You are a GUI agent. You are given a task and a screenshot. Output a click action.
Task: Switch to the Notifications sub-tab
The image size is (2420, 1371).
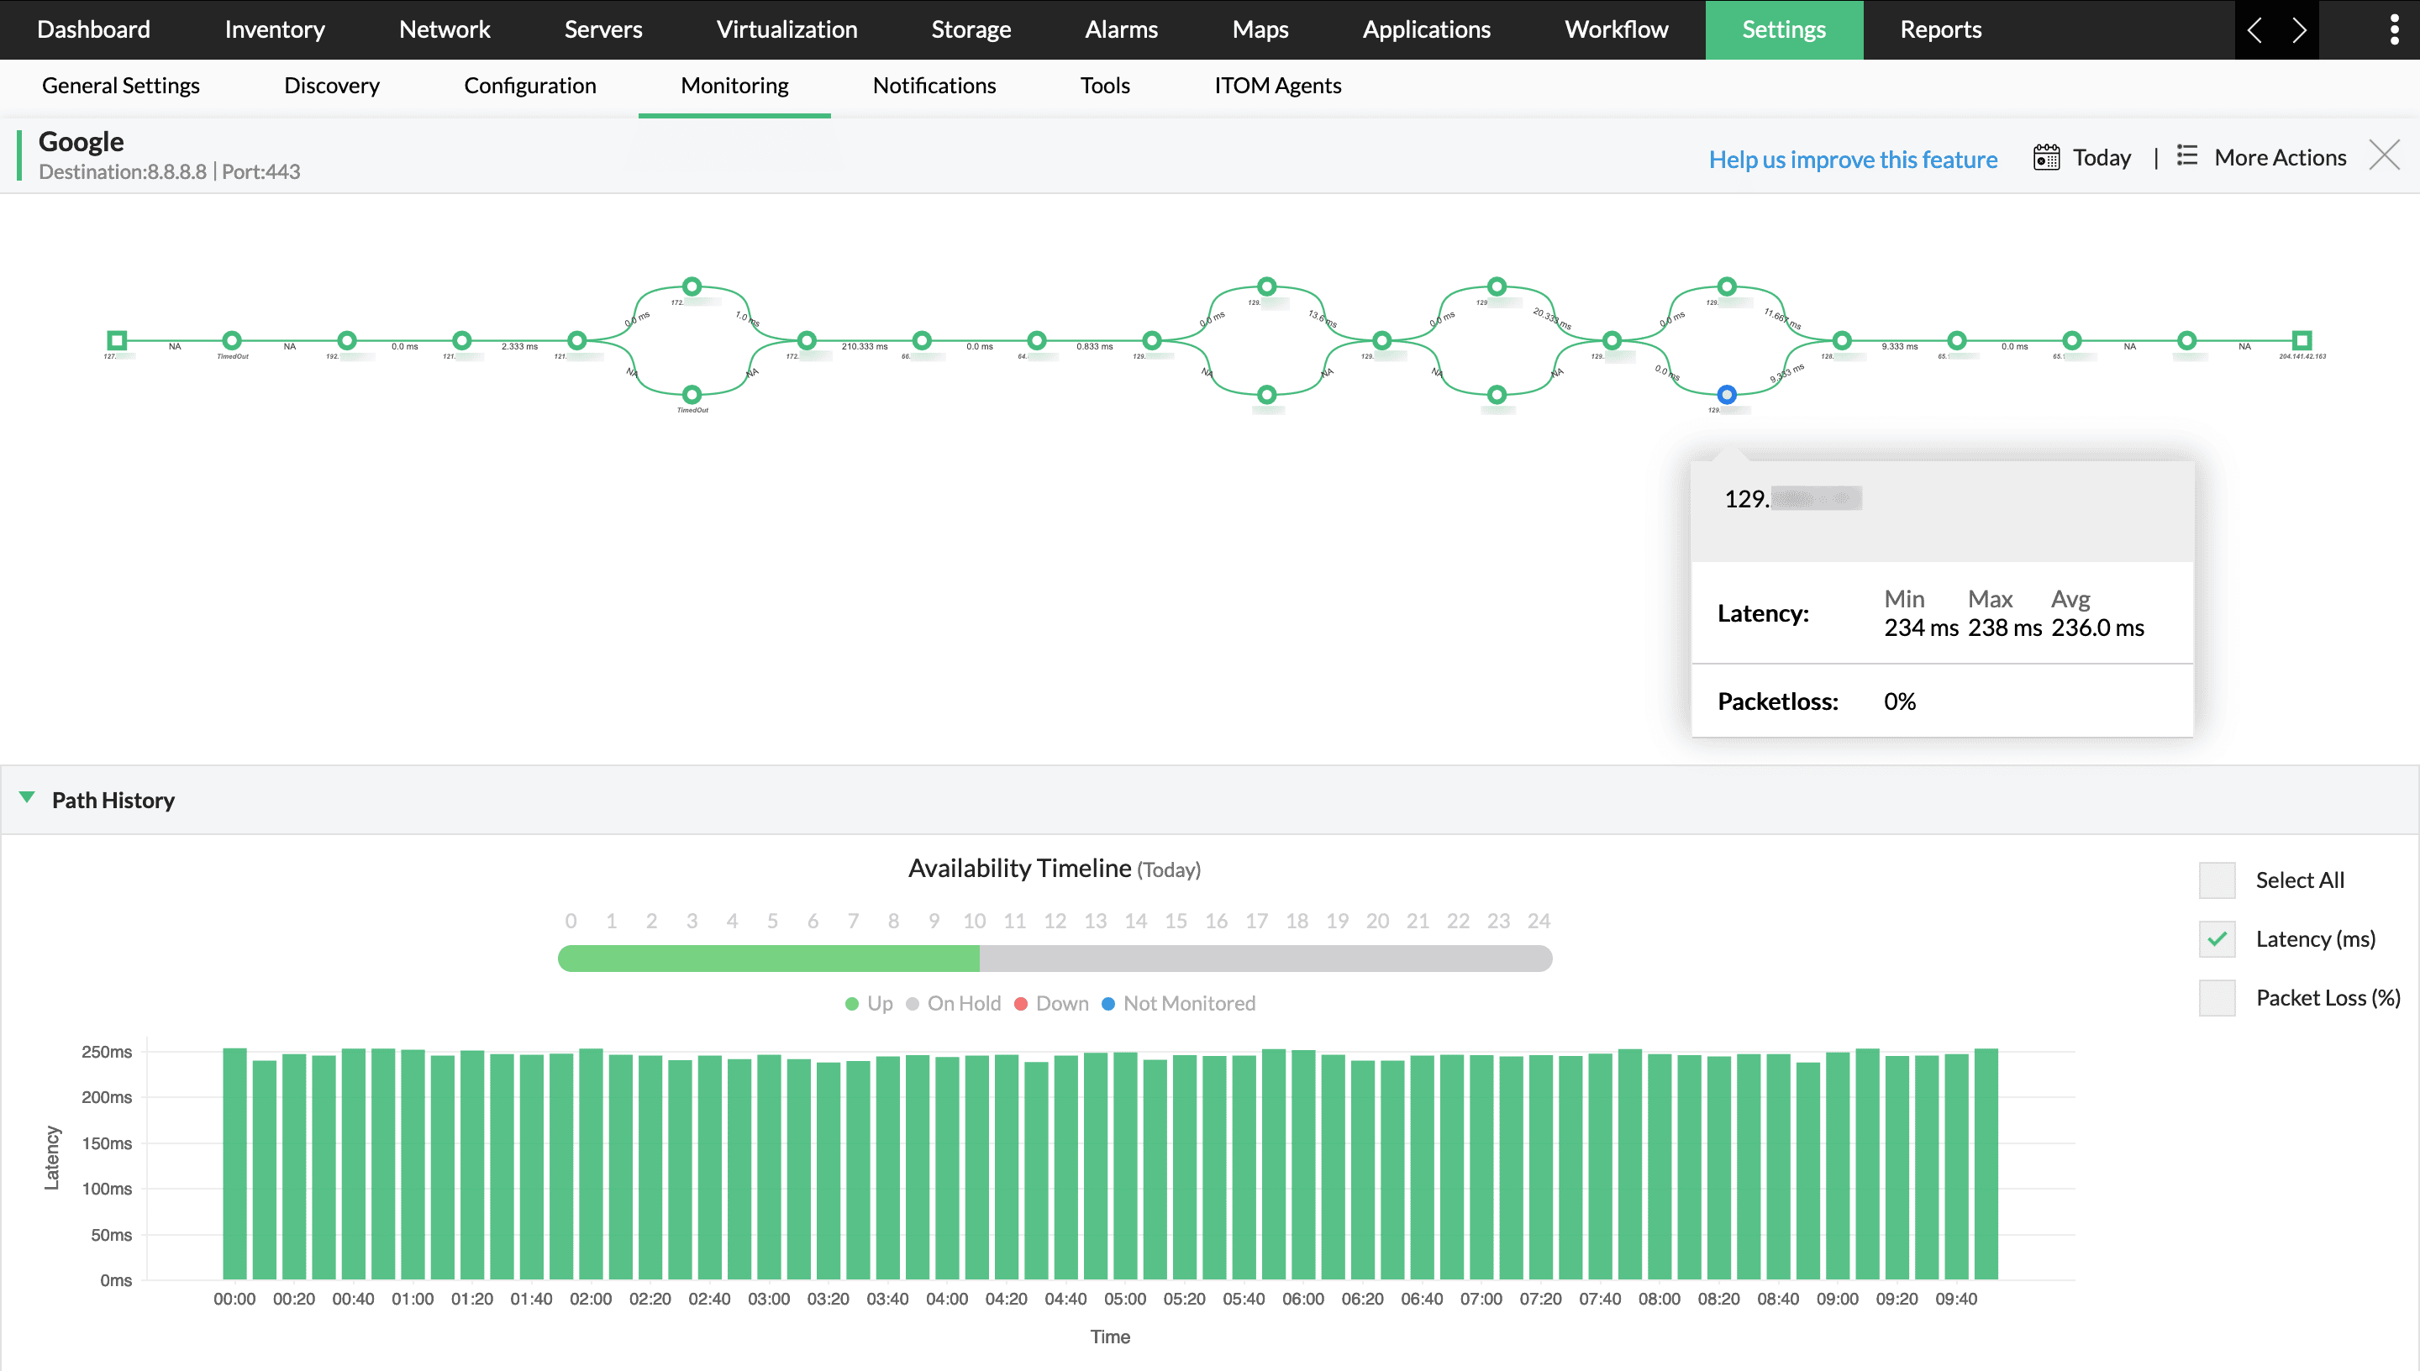click(934, 86)
